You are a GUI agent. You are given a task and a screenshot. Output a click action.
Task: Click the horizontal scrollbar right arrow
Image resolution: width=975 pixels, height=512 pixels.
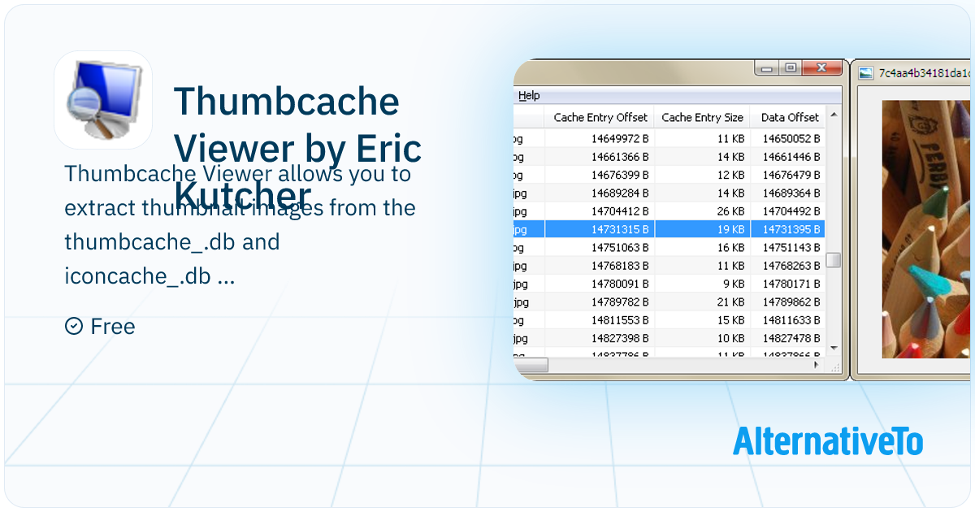click(817, 366)
